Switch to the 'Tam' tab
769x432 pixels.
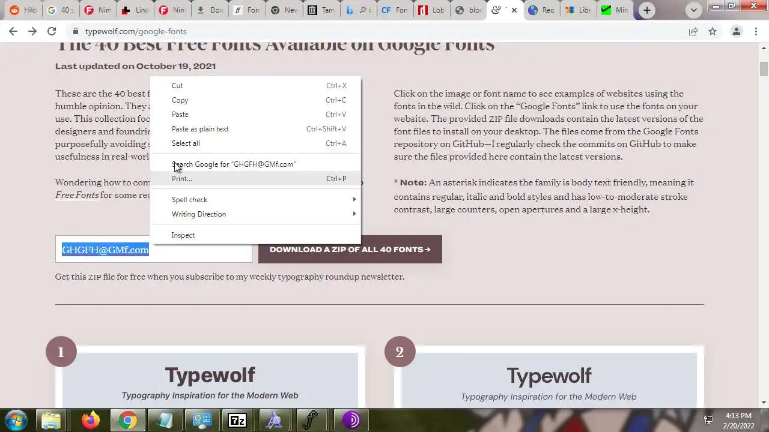tap(321, 10)
